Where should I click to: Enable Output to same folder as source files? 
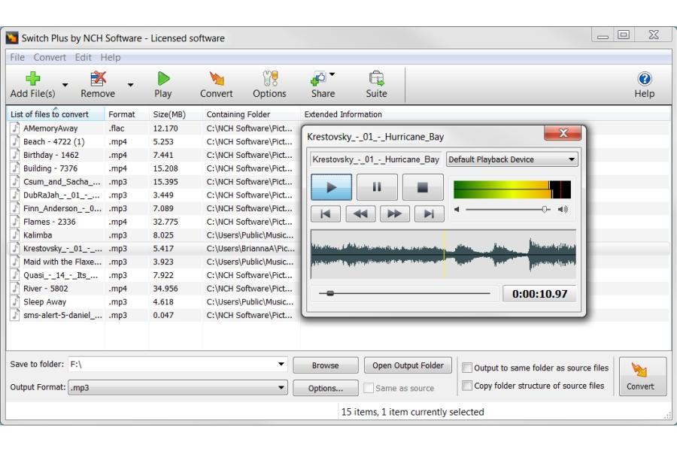[x=466, y=368]
